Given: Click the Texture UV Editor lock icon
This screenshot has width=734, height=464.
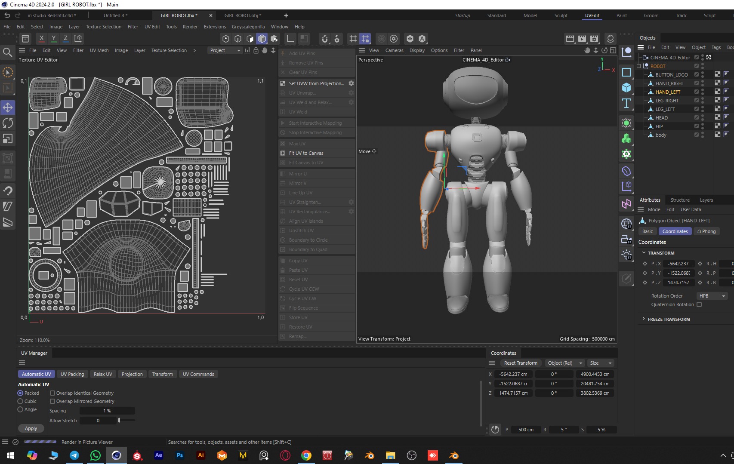Looking at the screenshot, I should click(256, 50).
